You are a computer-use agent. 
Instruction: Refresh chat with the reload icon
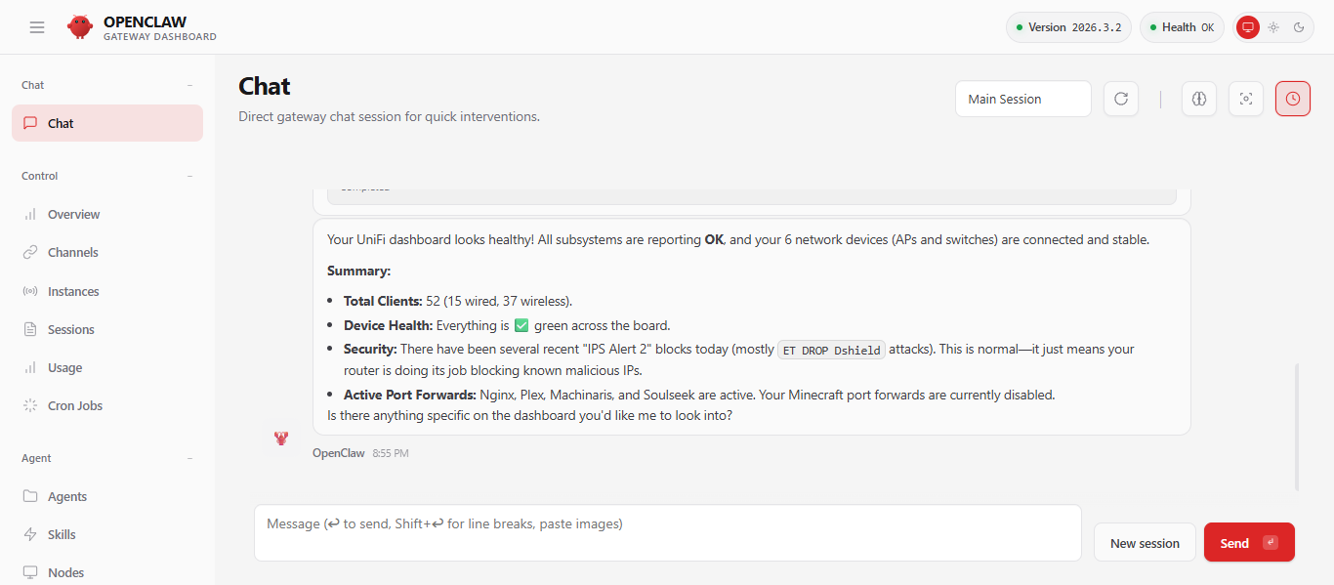pos(1121,99)
